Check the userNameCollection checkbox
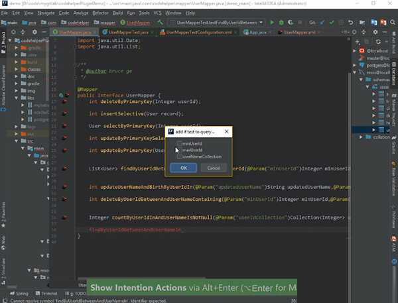This screenshot has height=303, width=398. [x=178, y=156]
